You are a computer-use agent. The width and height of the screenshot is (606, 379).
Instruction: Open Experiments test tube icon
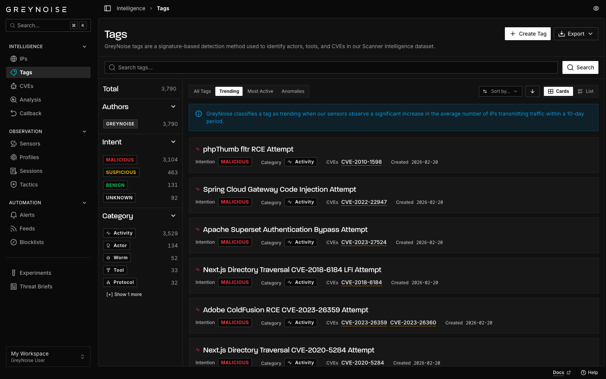[14, 273]
